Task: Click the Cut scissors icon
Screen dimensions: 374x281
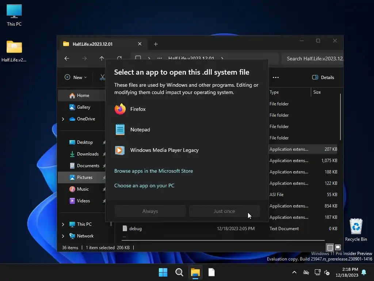Action: [x=102, y=78]
